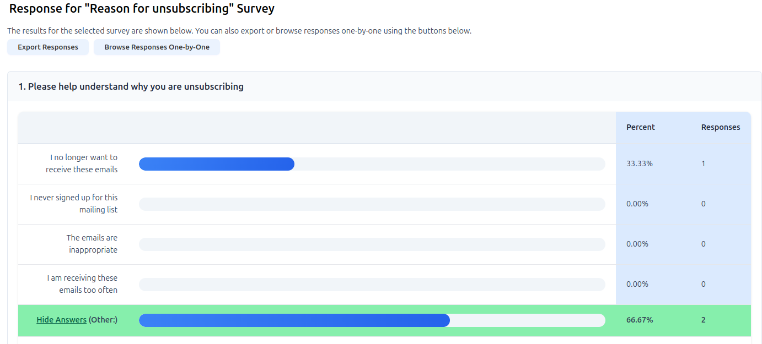Click the "emails are inappropriate" empty bar
This screenshot has width=762, height=344.
pyautogui.click(x=372, y=244)
